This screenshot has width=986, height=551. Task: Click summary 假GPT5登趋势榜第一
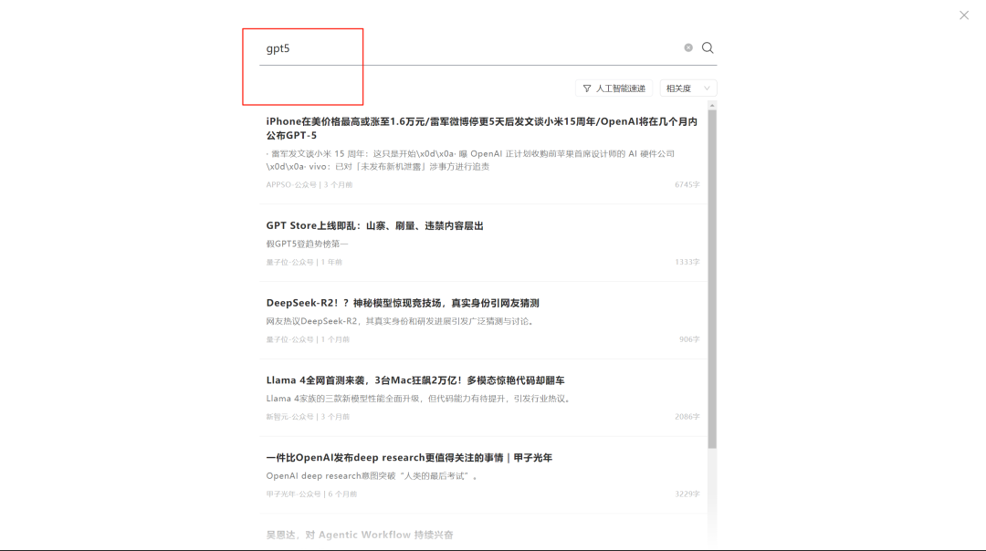tap(307, 244)
